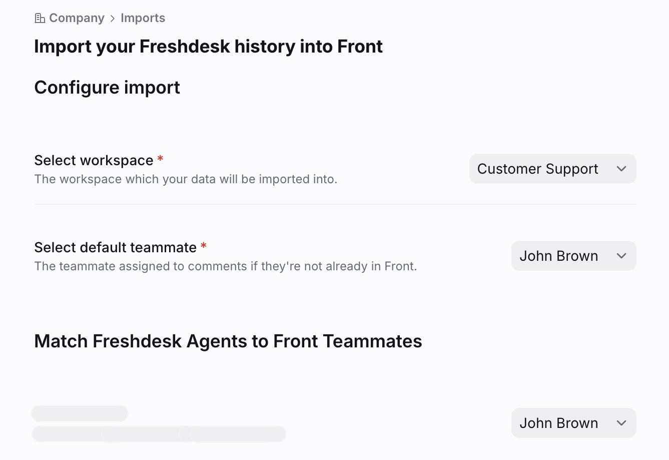Click the Select workspace label
Screen dimensions: 669x460
(94, 160)
